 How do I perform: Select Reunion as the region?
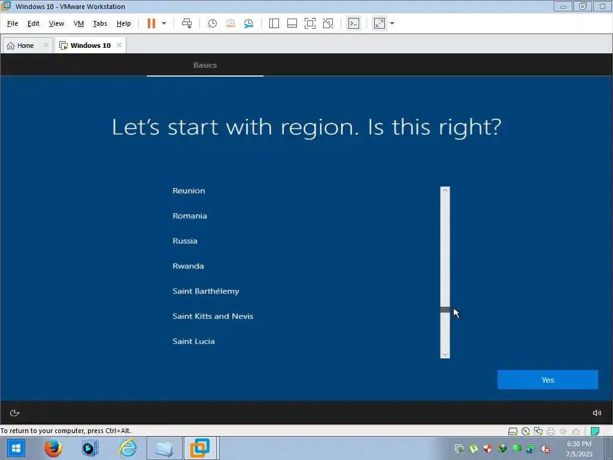click(189, 190)
